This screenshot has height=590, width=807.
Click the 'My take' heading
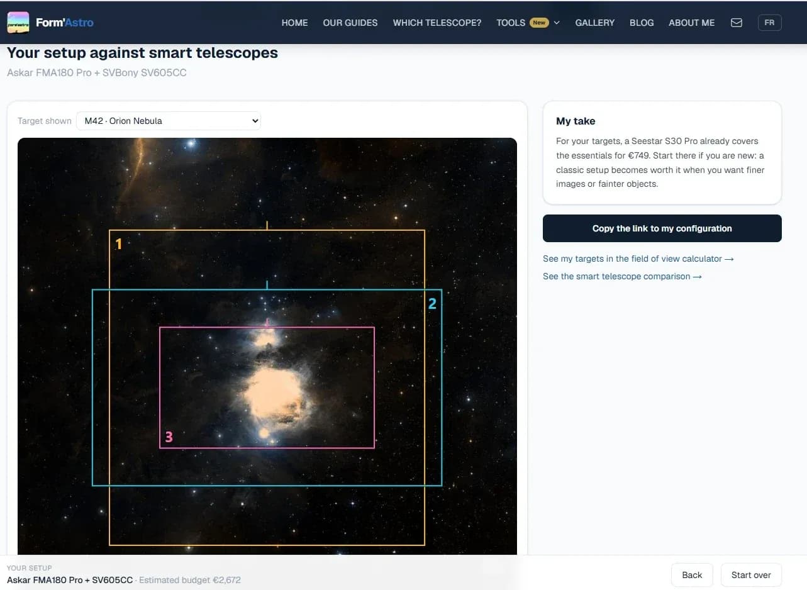point(576,121)
